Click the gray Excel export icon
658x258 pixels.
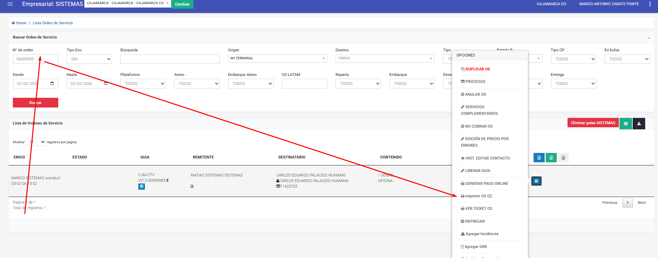click(563, 158)
